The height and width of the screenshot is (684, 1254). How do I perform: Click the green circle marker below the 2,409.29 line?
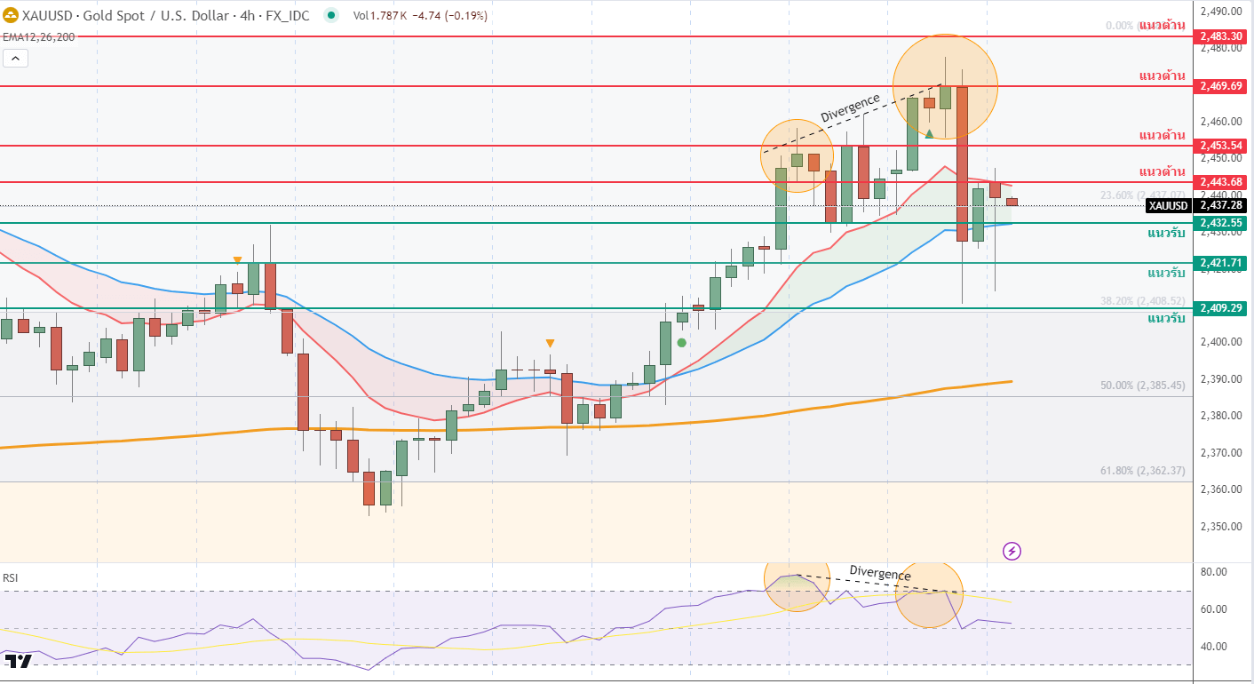click(681, 342)
